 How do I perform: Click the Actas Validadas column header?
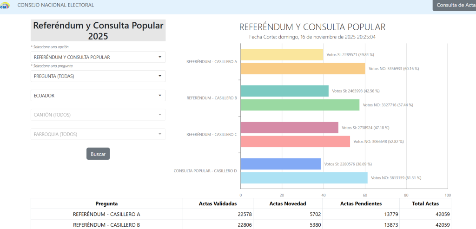[218, 203]
